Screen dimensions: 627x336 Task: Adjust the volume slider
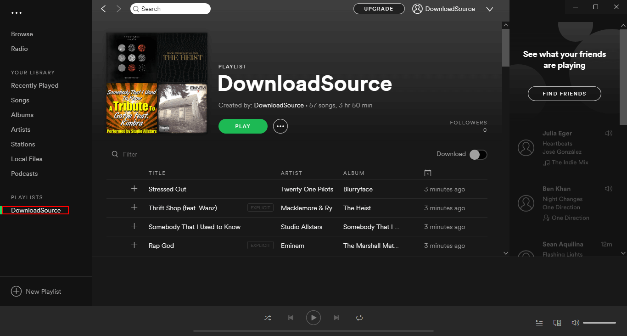pos(599,323)
